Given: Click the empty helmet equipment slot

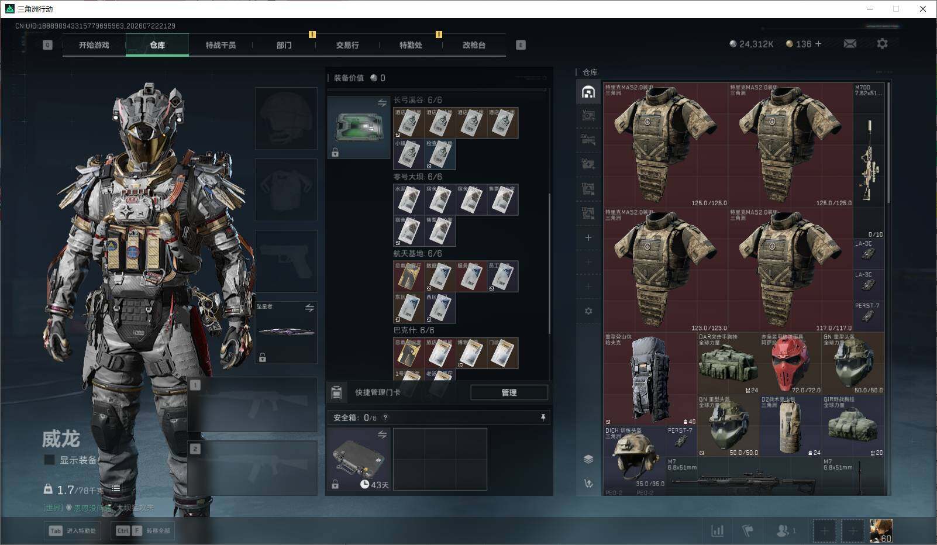Looking at the screenshot, I should pyautogui.click(x=286, y=119).
